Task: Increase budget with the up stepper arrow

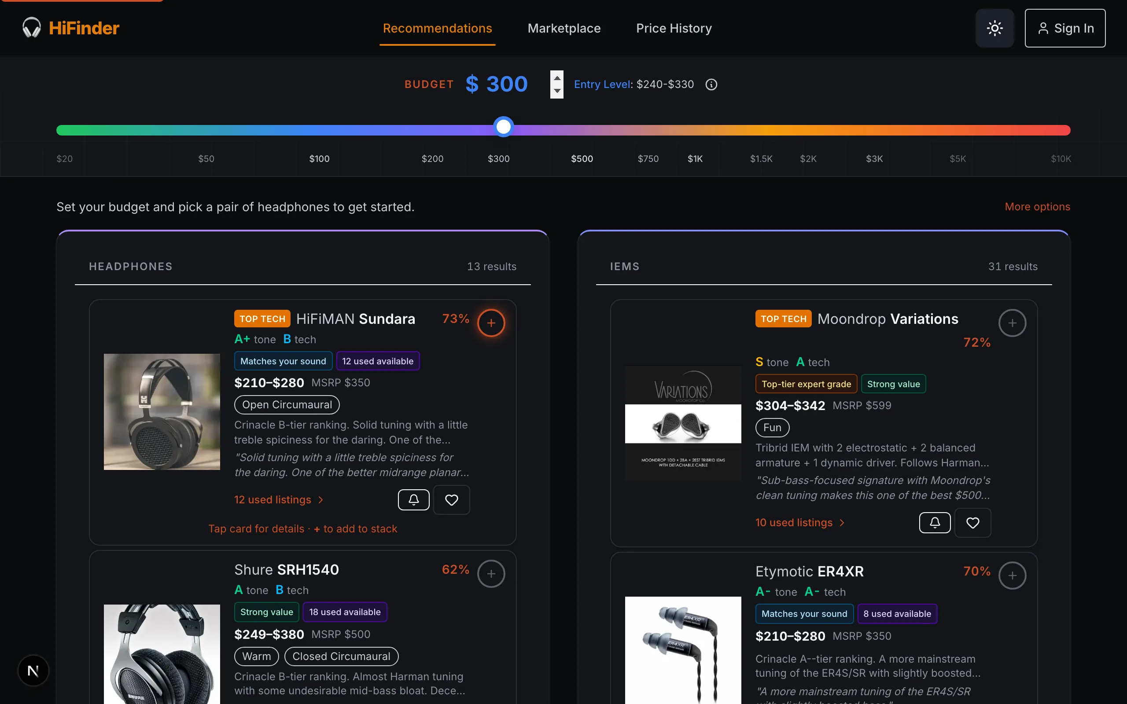Action: 556,77
